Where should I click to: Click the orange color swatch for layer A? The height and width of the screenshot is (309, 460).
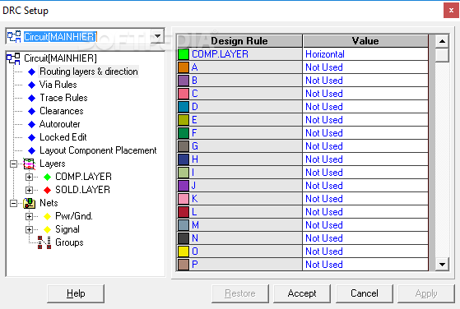pyautogui.click(x=184, y=67)
